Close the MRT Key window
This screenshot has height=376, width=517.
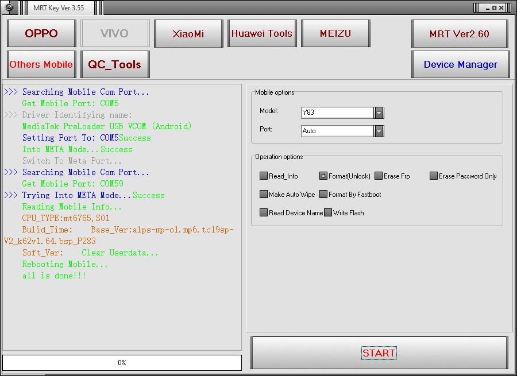coord(501,7)
